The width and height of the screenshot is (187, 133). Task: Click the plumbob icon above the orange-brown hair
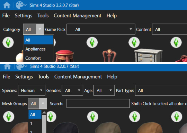coord(135,116)
